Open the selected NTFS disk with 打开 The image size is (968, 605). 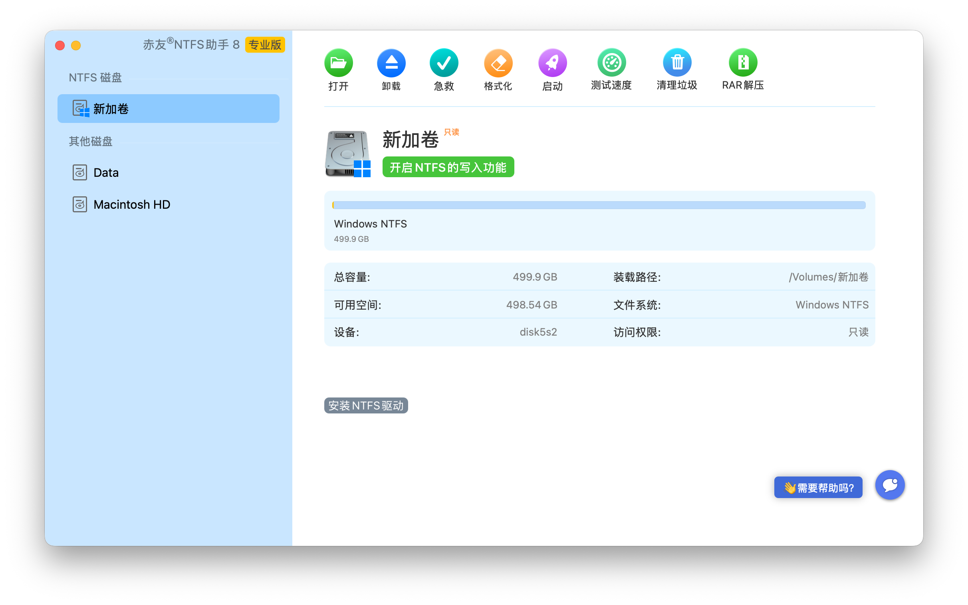click(338, 63)
